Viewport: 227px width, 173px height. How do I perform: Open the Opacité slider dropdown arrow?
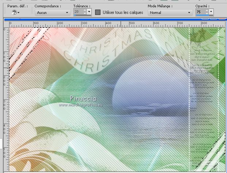pyautogui.click(x=211, y=12)
